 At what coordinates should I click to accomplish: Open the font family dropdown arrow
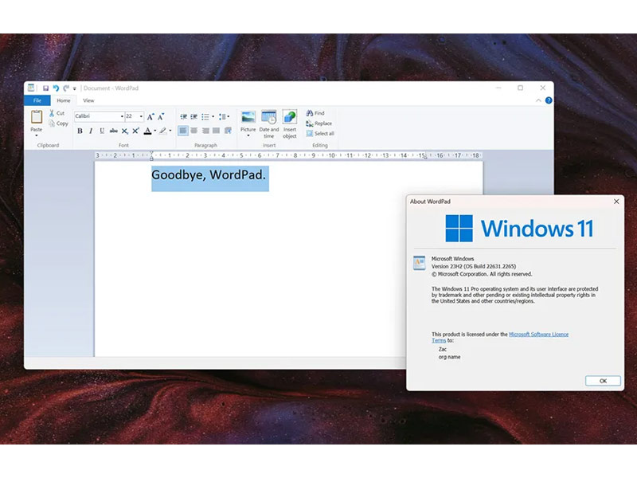pos(122,116)
